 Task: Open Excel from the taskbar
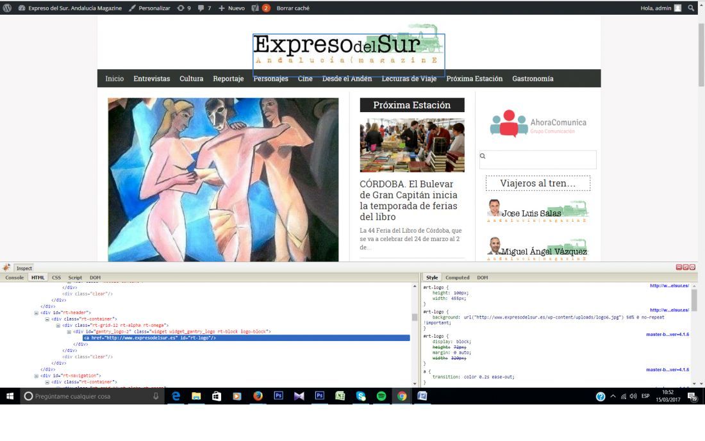[x=340, y=396]
